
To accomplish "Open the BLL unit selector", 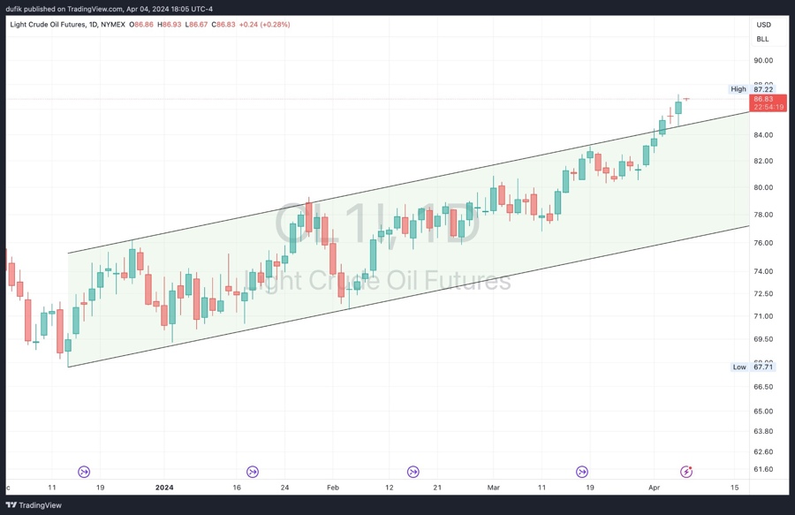I will click(762, 39).
